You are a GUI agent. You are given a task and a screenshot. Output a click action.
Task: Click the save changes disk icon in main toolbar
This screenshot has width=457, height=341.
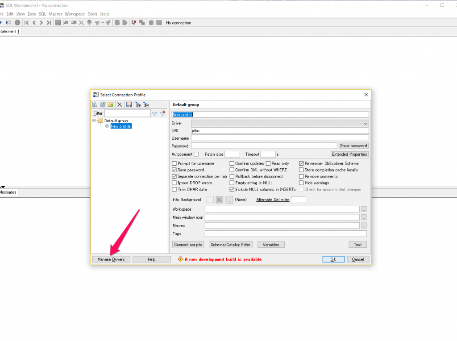click(58, 22)
